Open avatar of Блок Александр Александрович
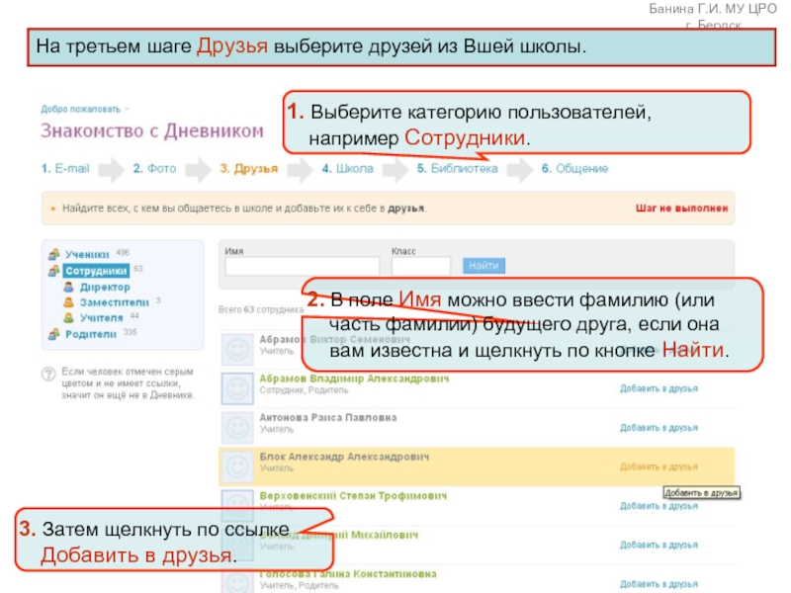The height and width of the screenshot is (593, 791). pos(237,466)
